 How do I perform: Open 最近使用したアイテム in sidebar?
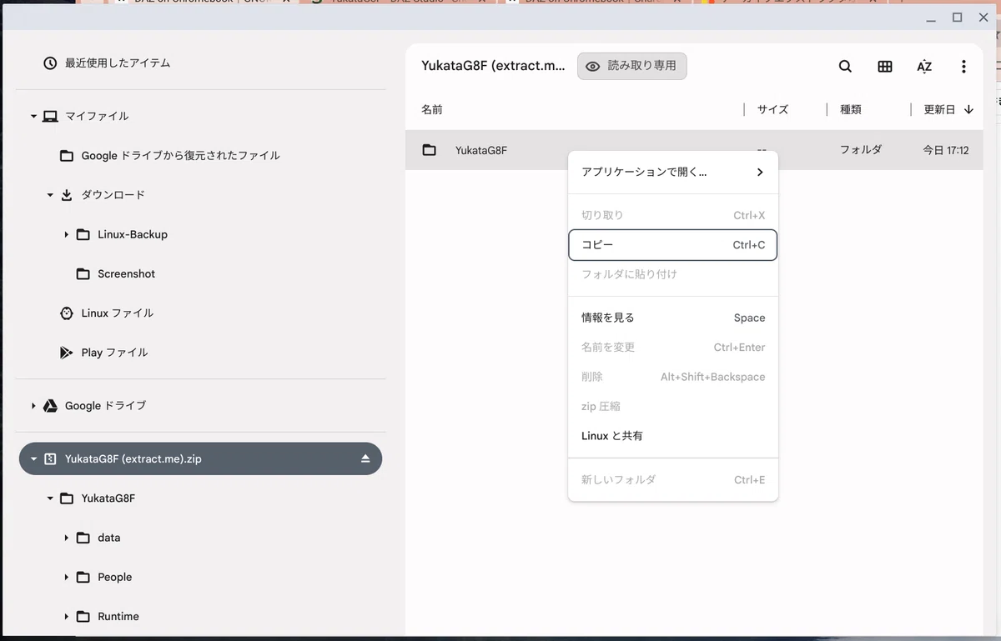pyautogui.click(x=118, y=63)
